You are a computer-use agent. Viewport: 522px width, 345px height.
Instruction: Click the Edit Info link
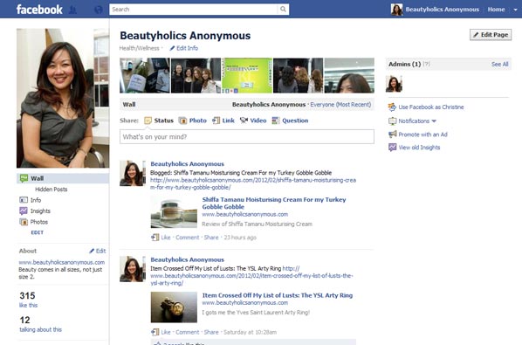[184, 48]
